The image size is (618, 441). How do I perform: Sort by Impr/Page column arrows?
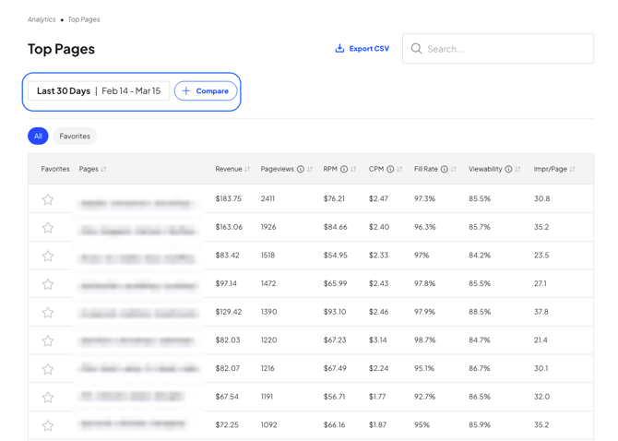pos(572,169)
